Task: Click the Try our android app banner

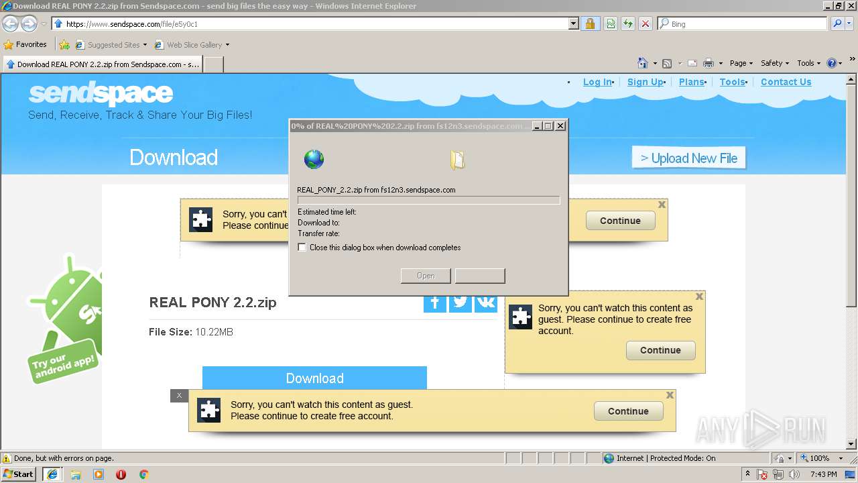Action: pyautogui.click(x=64, y=319)
